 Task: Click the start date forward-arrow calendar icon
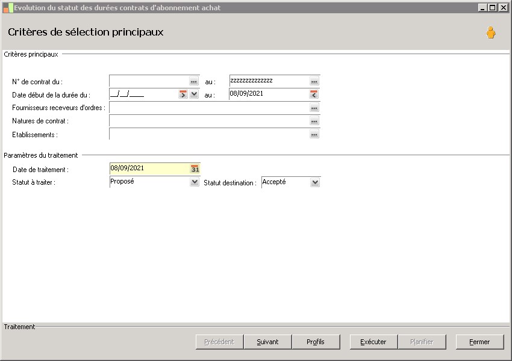click(x=183, y=94)
